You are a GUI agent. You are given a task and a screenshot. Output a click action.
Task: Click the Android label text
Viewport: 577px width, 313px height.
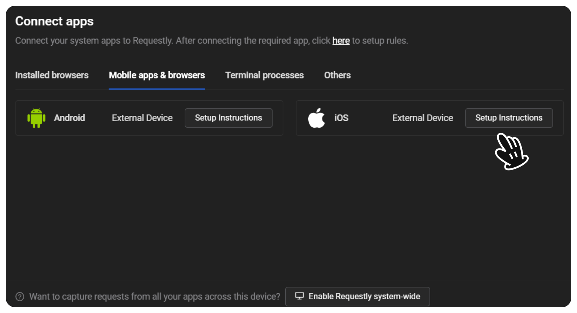click(70, 118)
